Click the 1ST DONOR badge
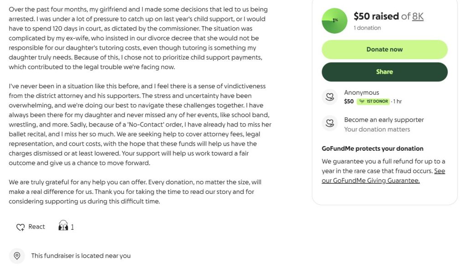 point(373,101)
